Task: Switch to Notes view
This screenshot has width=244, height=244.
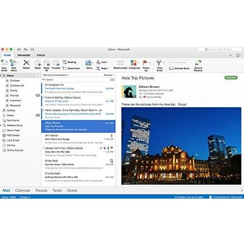Action: point(72,190)
